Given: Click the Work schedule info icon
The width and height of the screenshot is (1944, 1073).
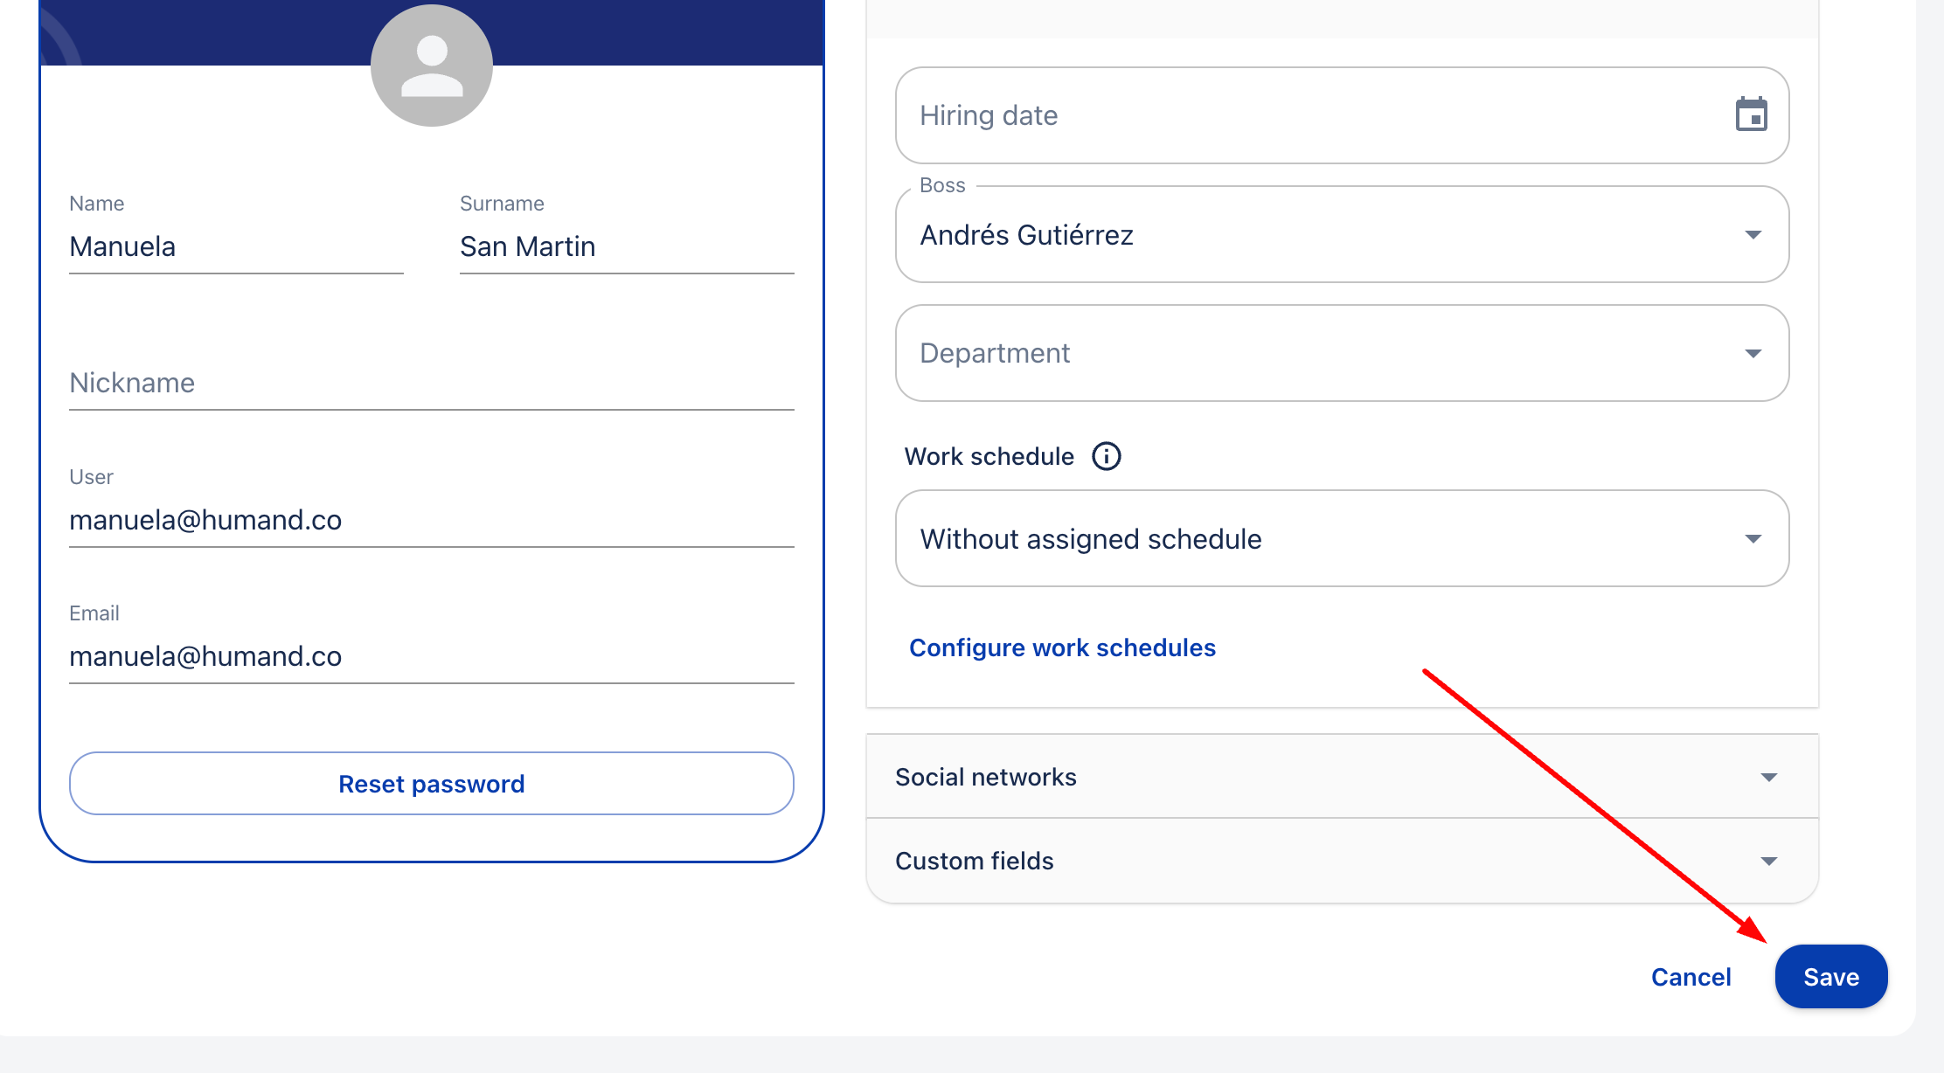Looking at the screenshot, I should point(1106,456).
